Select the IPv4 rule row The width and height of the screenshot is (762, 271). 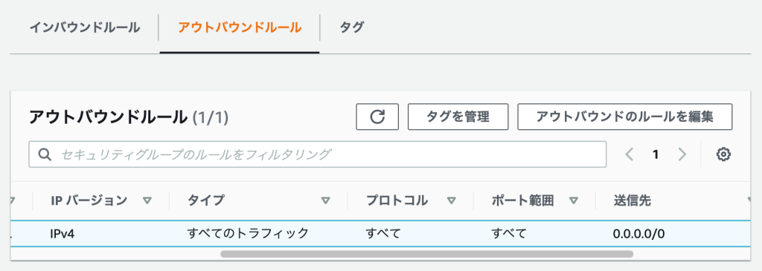pos(381,233)
